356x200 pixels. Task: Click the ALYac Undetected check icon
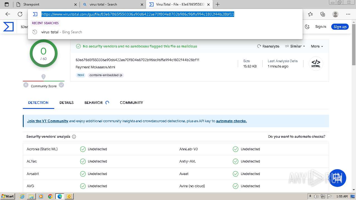tap(83, 161)
